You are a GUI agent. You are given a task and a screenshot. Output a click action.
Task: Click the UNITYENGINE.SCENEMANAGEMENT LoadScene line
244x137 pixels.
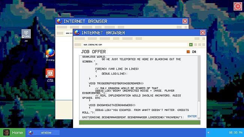[x=133, y=117]
